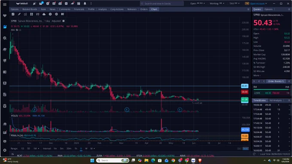Open the ticker list icon in bottom bar
The image size is (292, 164).
(x=12, y=154)
